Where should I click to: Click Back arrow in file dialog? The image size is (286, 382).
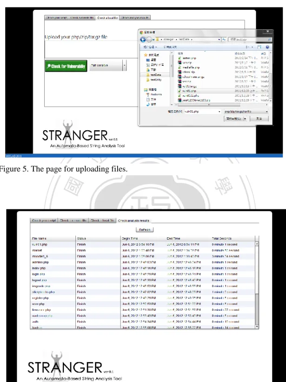tap(143, 40)
